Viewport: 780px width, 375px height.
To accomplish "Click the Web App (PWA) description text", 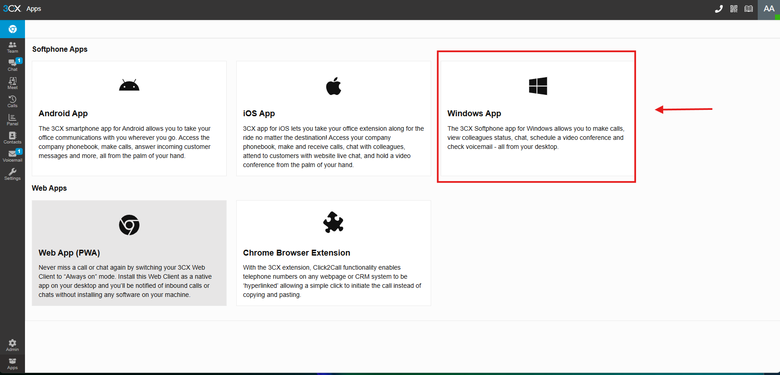I will point(125,281).
